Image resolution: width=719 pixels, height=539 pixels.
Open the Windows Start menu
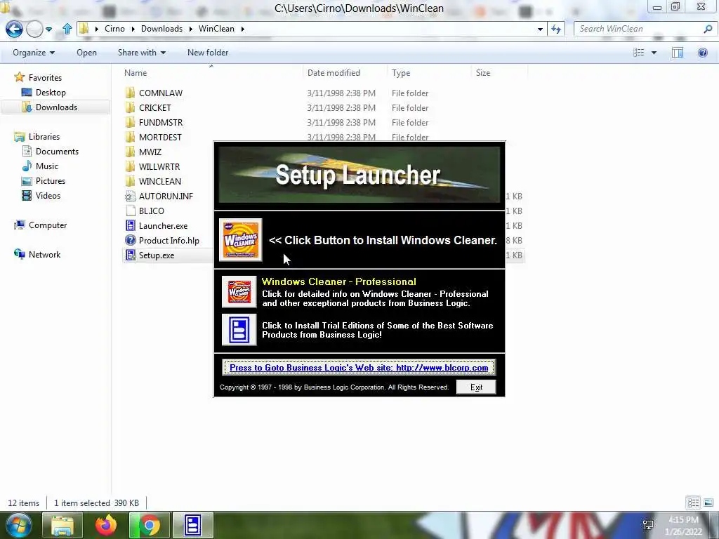18,525
